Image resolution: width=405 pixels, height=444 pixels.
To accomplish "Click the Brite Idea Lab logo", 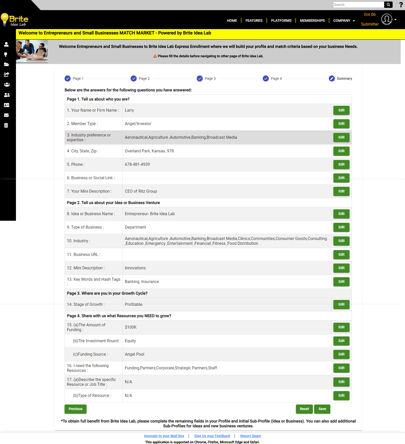I will [14, 19].
